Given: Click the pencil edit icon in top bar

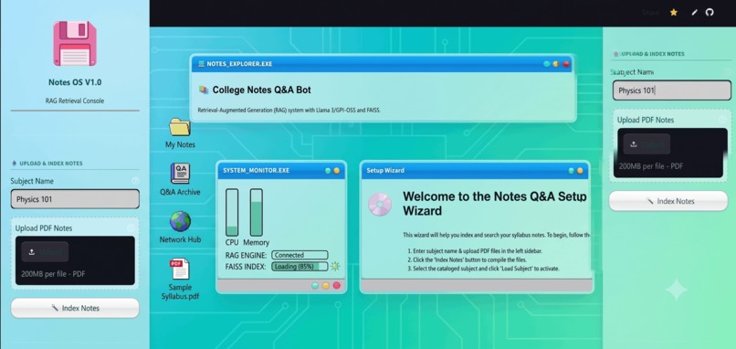Looking at the screenshot, I should click(695, 13).
